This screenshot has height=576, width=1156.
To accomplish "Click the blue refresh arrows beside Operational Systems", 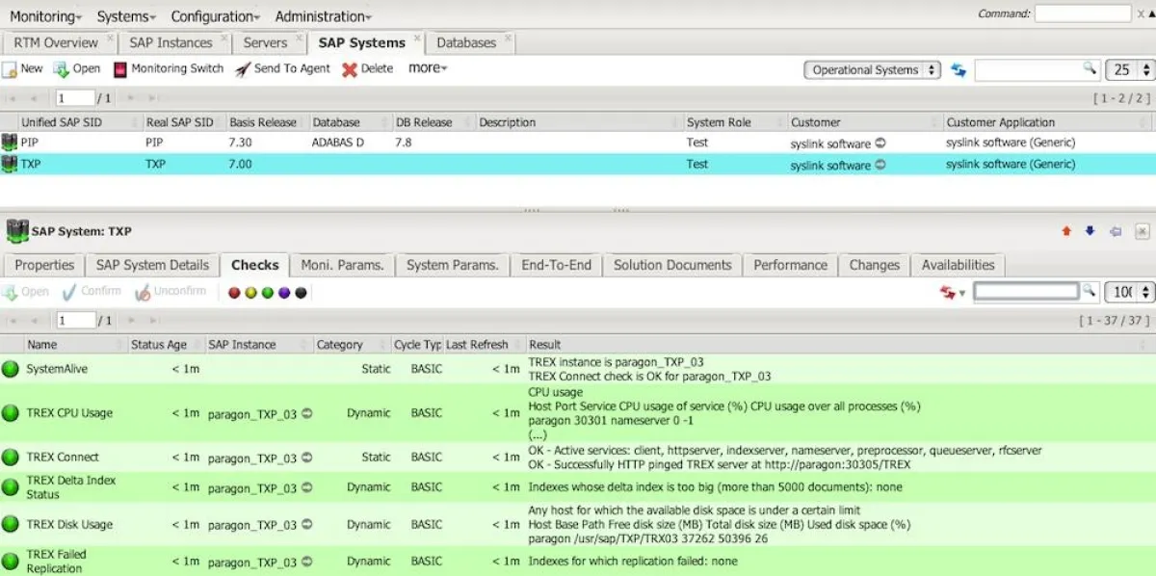I will (959, 68).
